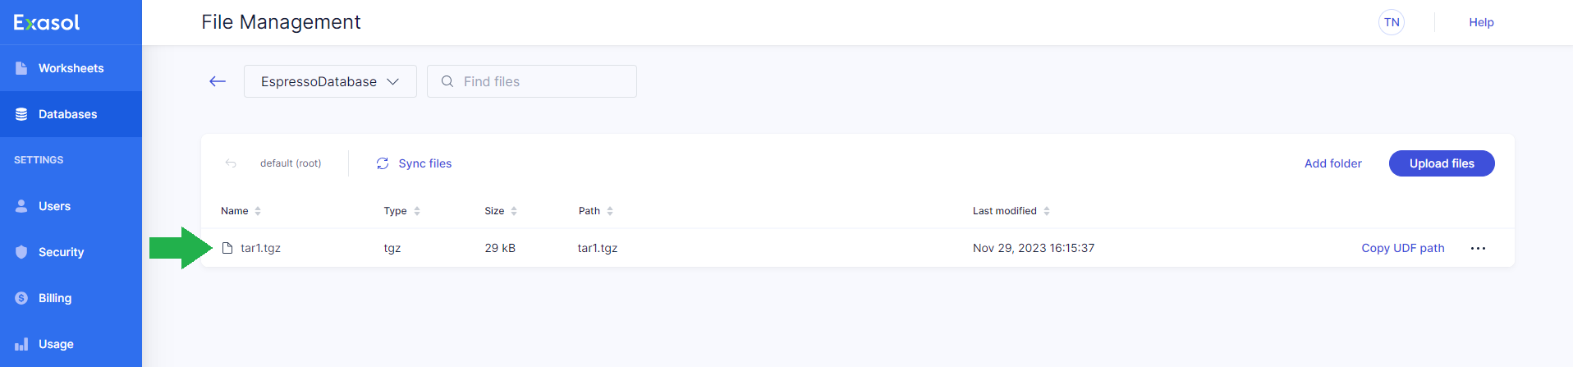Click the folder-up arrow beside default (root)
The image size is (1573, 367).
point(231,163)
